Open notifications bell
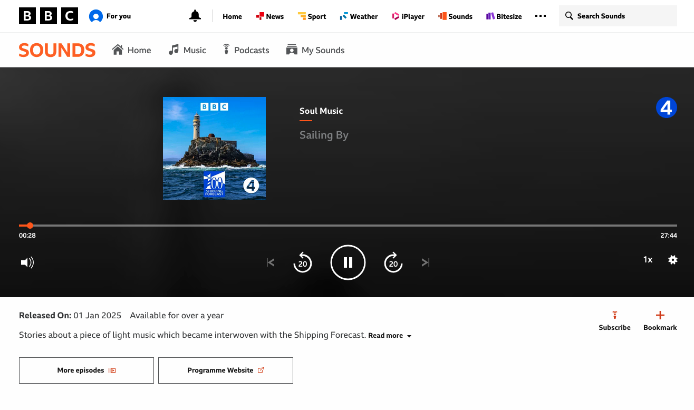The height and width of the screenshot is (410, 694). coord(195,16)
